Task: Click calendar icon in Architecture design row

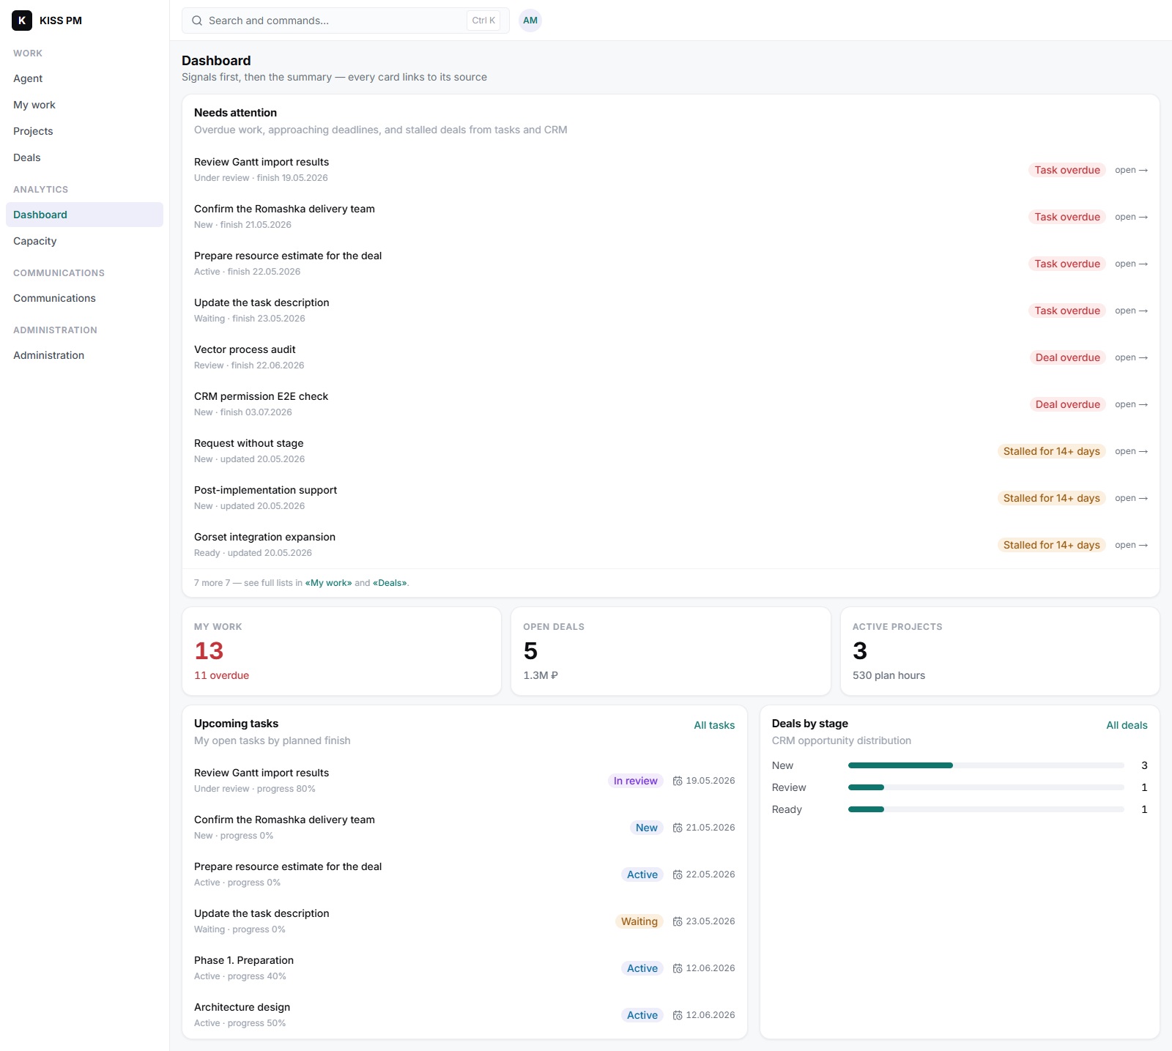Action: tap(678, 1015)
